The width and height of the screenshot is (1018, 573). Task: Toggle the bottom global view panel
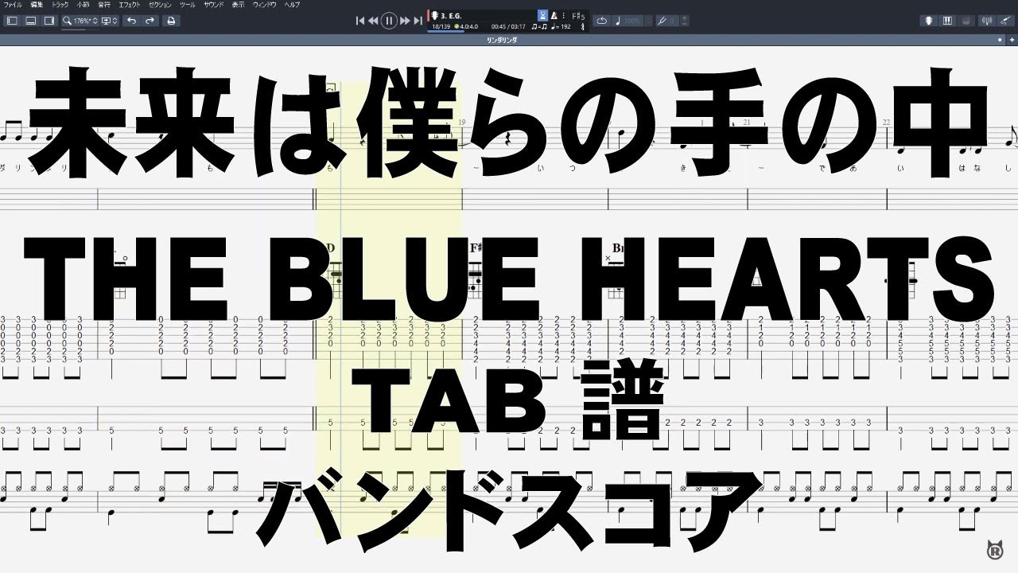pos(30,21)
